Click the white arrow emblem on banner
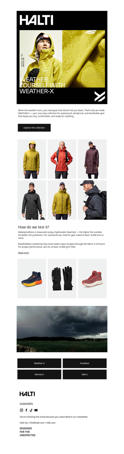 [x=100, y=96]
